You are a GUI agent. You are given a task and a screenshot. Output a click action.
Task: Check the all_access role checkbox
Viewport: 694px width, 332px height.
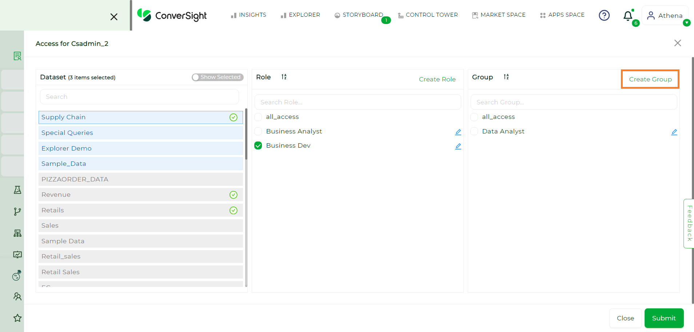[x=258, y=117]
